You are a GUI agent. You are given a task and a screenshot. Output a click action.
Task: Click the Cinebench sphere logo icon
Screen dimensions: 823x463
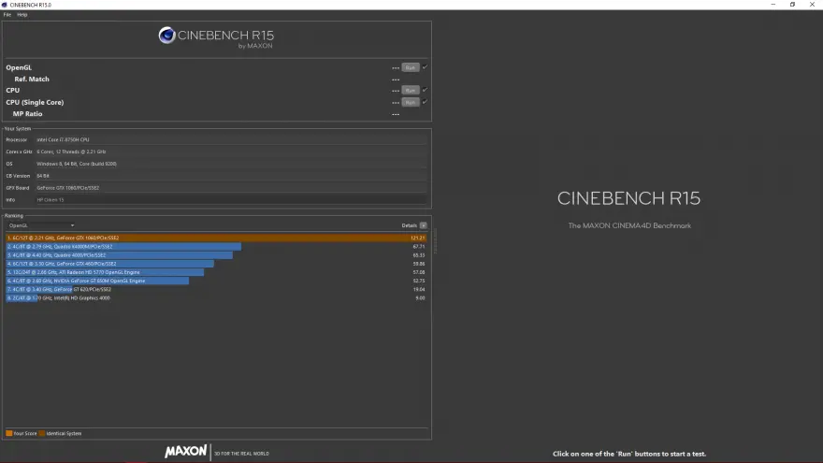click(x=166, y=36)
